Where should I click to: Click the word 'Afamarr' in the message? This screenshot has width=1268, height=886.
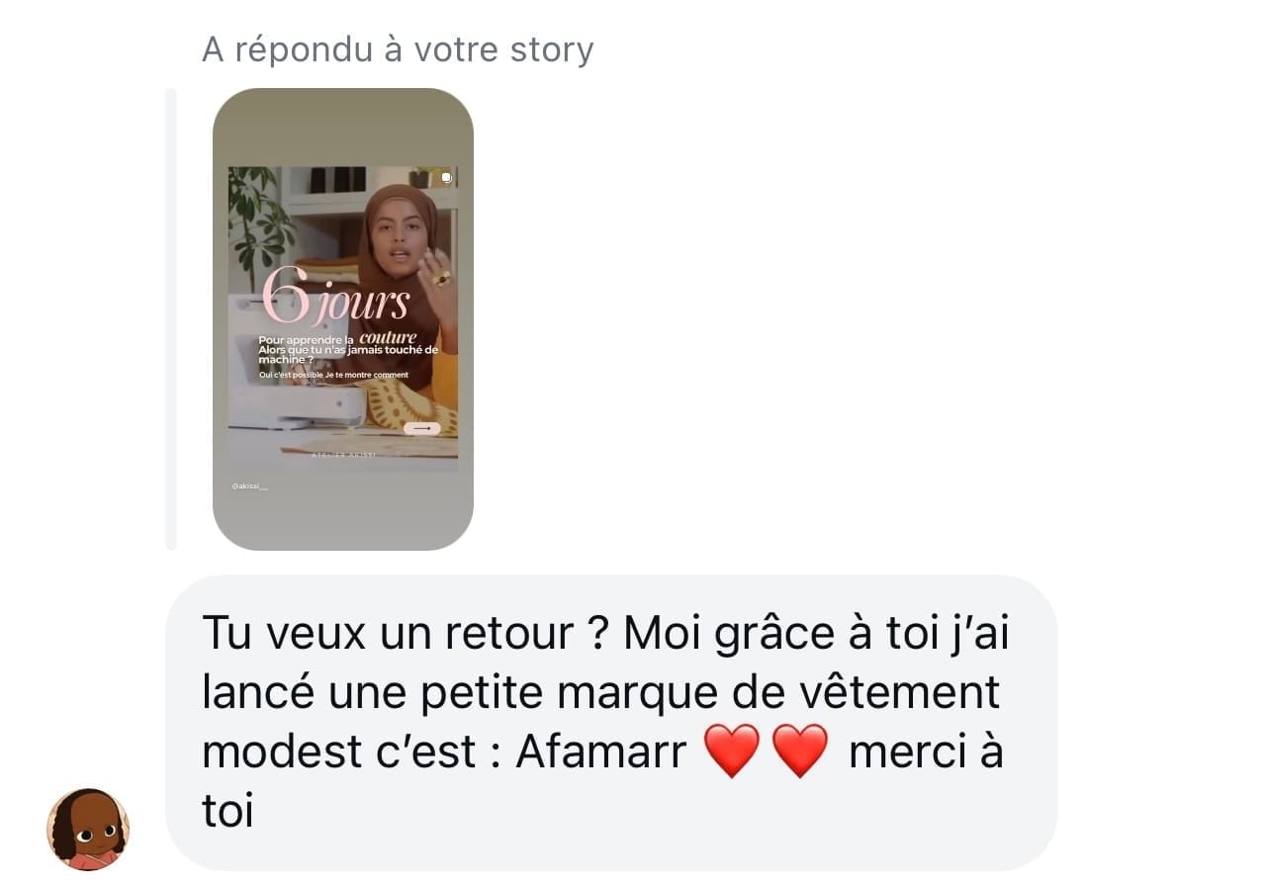[x=601, y=752]
